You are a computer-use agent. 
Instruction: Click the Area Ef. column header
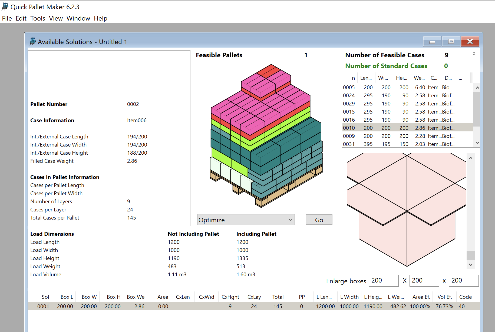[x=421, y=297]
